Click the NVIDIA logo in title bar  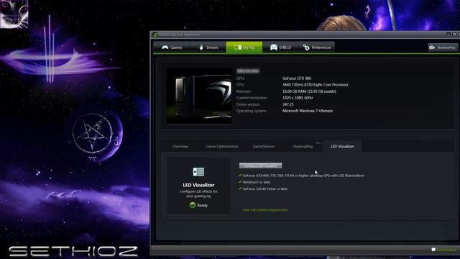[x=155, y=35]
